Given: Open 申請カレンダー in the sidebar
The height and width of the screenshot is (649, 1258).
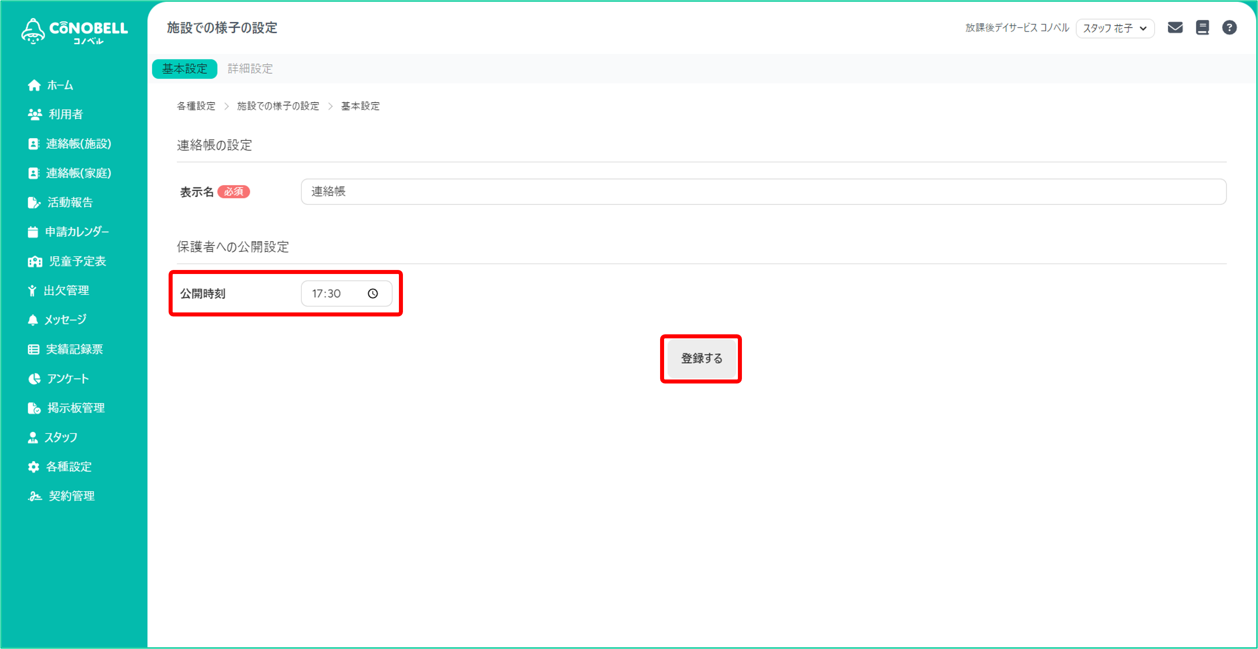Looking at the screenshot, I should (x=77, y=232).
